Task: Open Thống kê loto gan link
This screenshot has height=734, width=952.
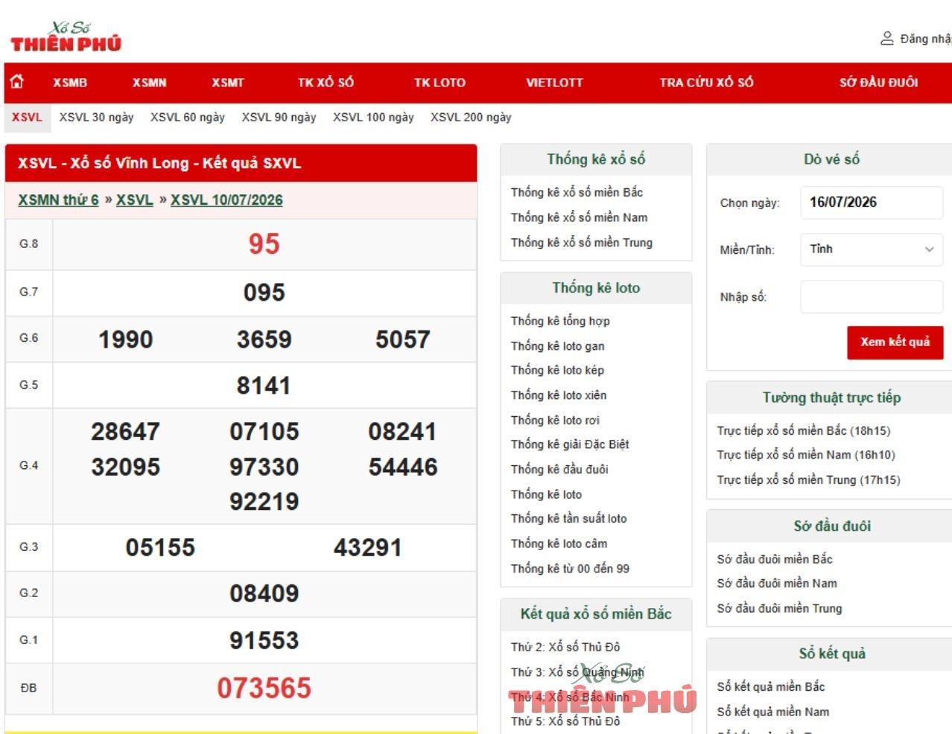Action: tap(557, 346)
